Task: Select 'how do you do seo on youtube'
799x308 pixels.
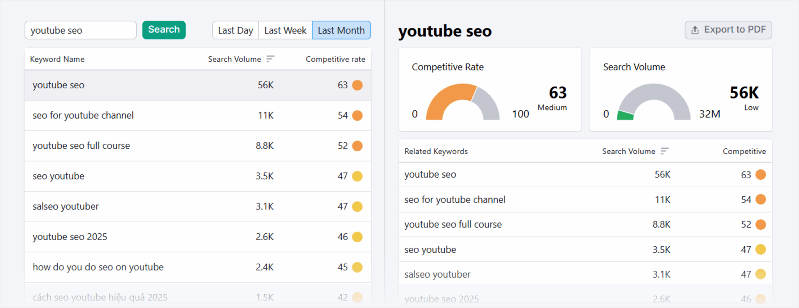Action: tap(198, 268)
